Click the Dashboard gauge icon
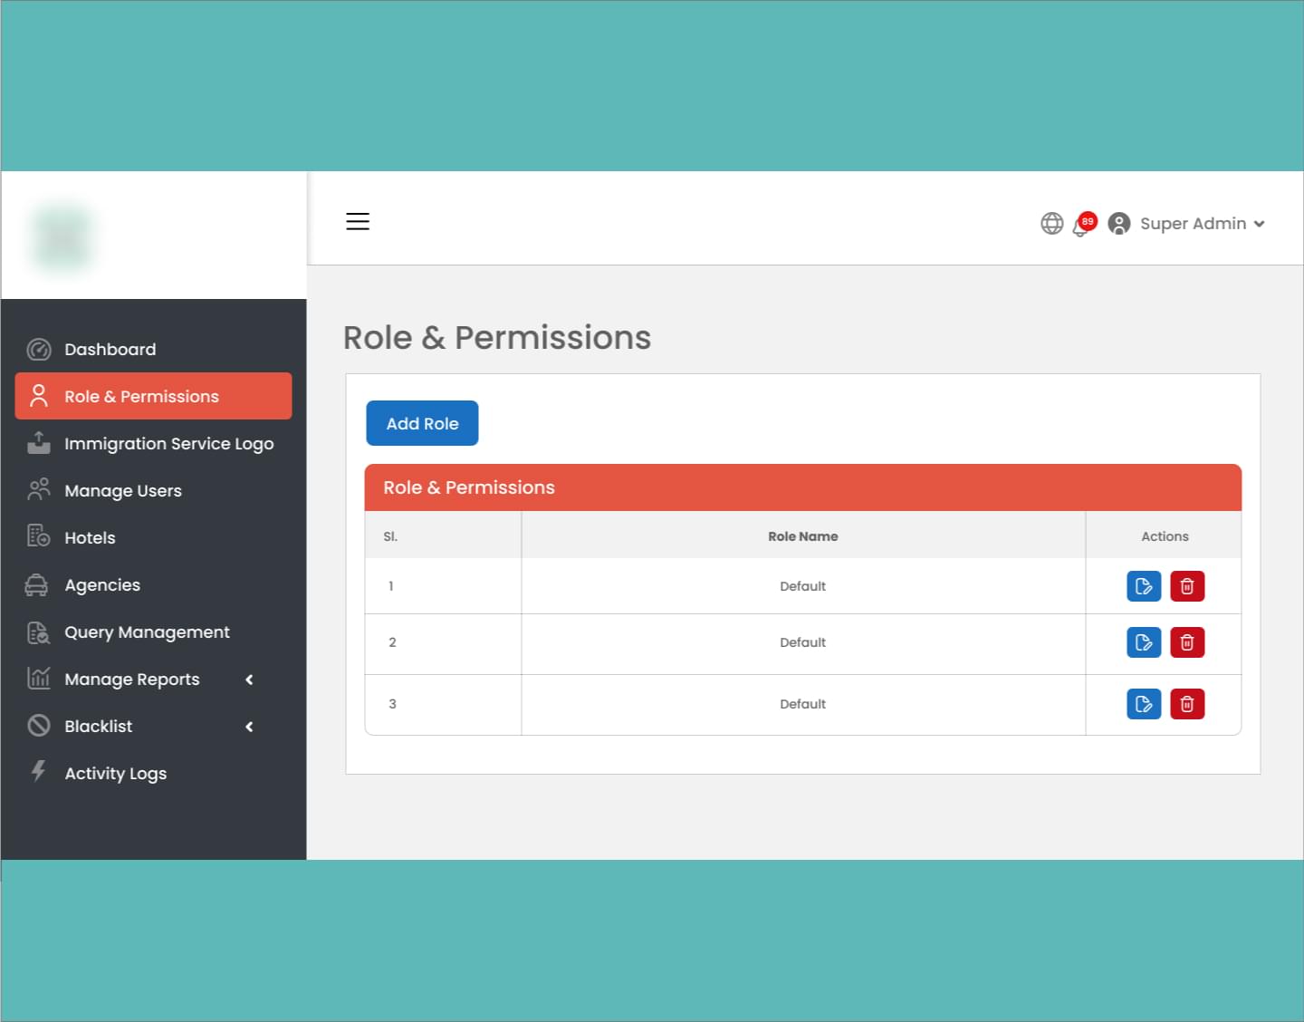The image size is (1304, 1022). (x=39, y=349)
